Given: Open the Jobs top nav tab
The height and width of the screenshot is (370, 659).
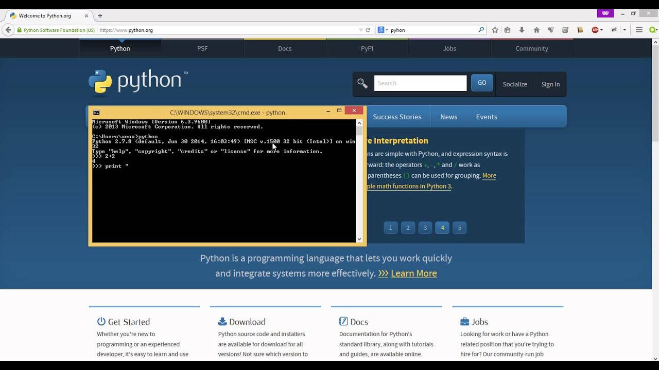Looking at the screenshot, I should point(449,48).
